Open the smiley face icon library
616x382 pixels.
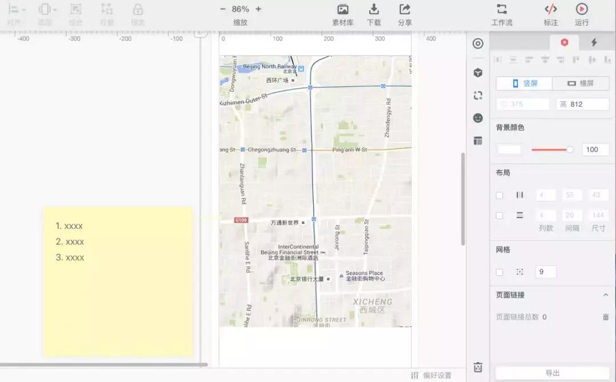click(x=478, y=118)
